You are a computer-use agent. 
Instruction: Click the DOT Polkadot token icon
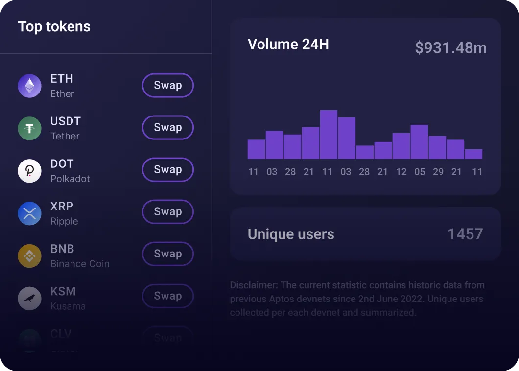(29, 170)
